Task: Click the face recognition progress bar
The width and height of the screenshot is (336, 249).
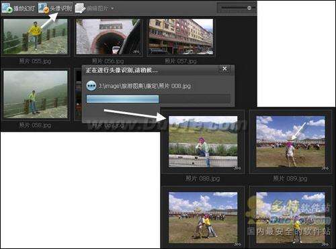Action: [159, 99]
